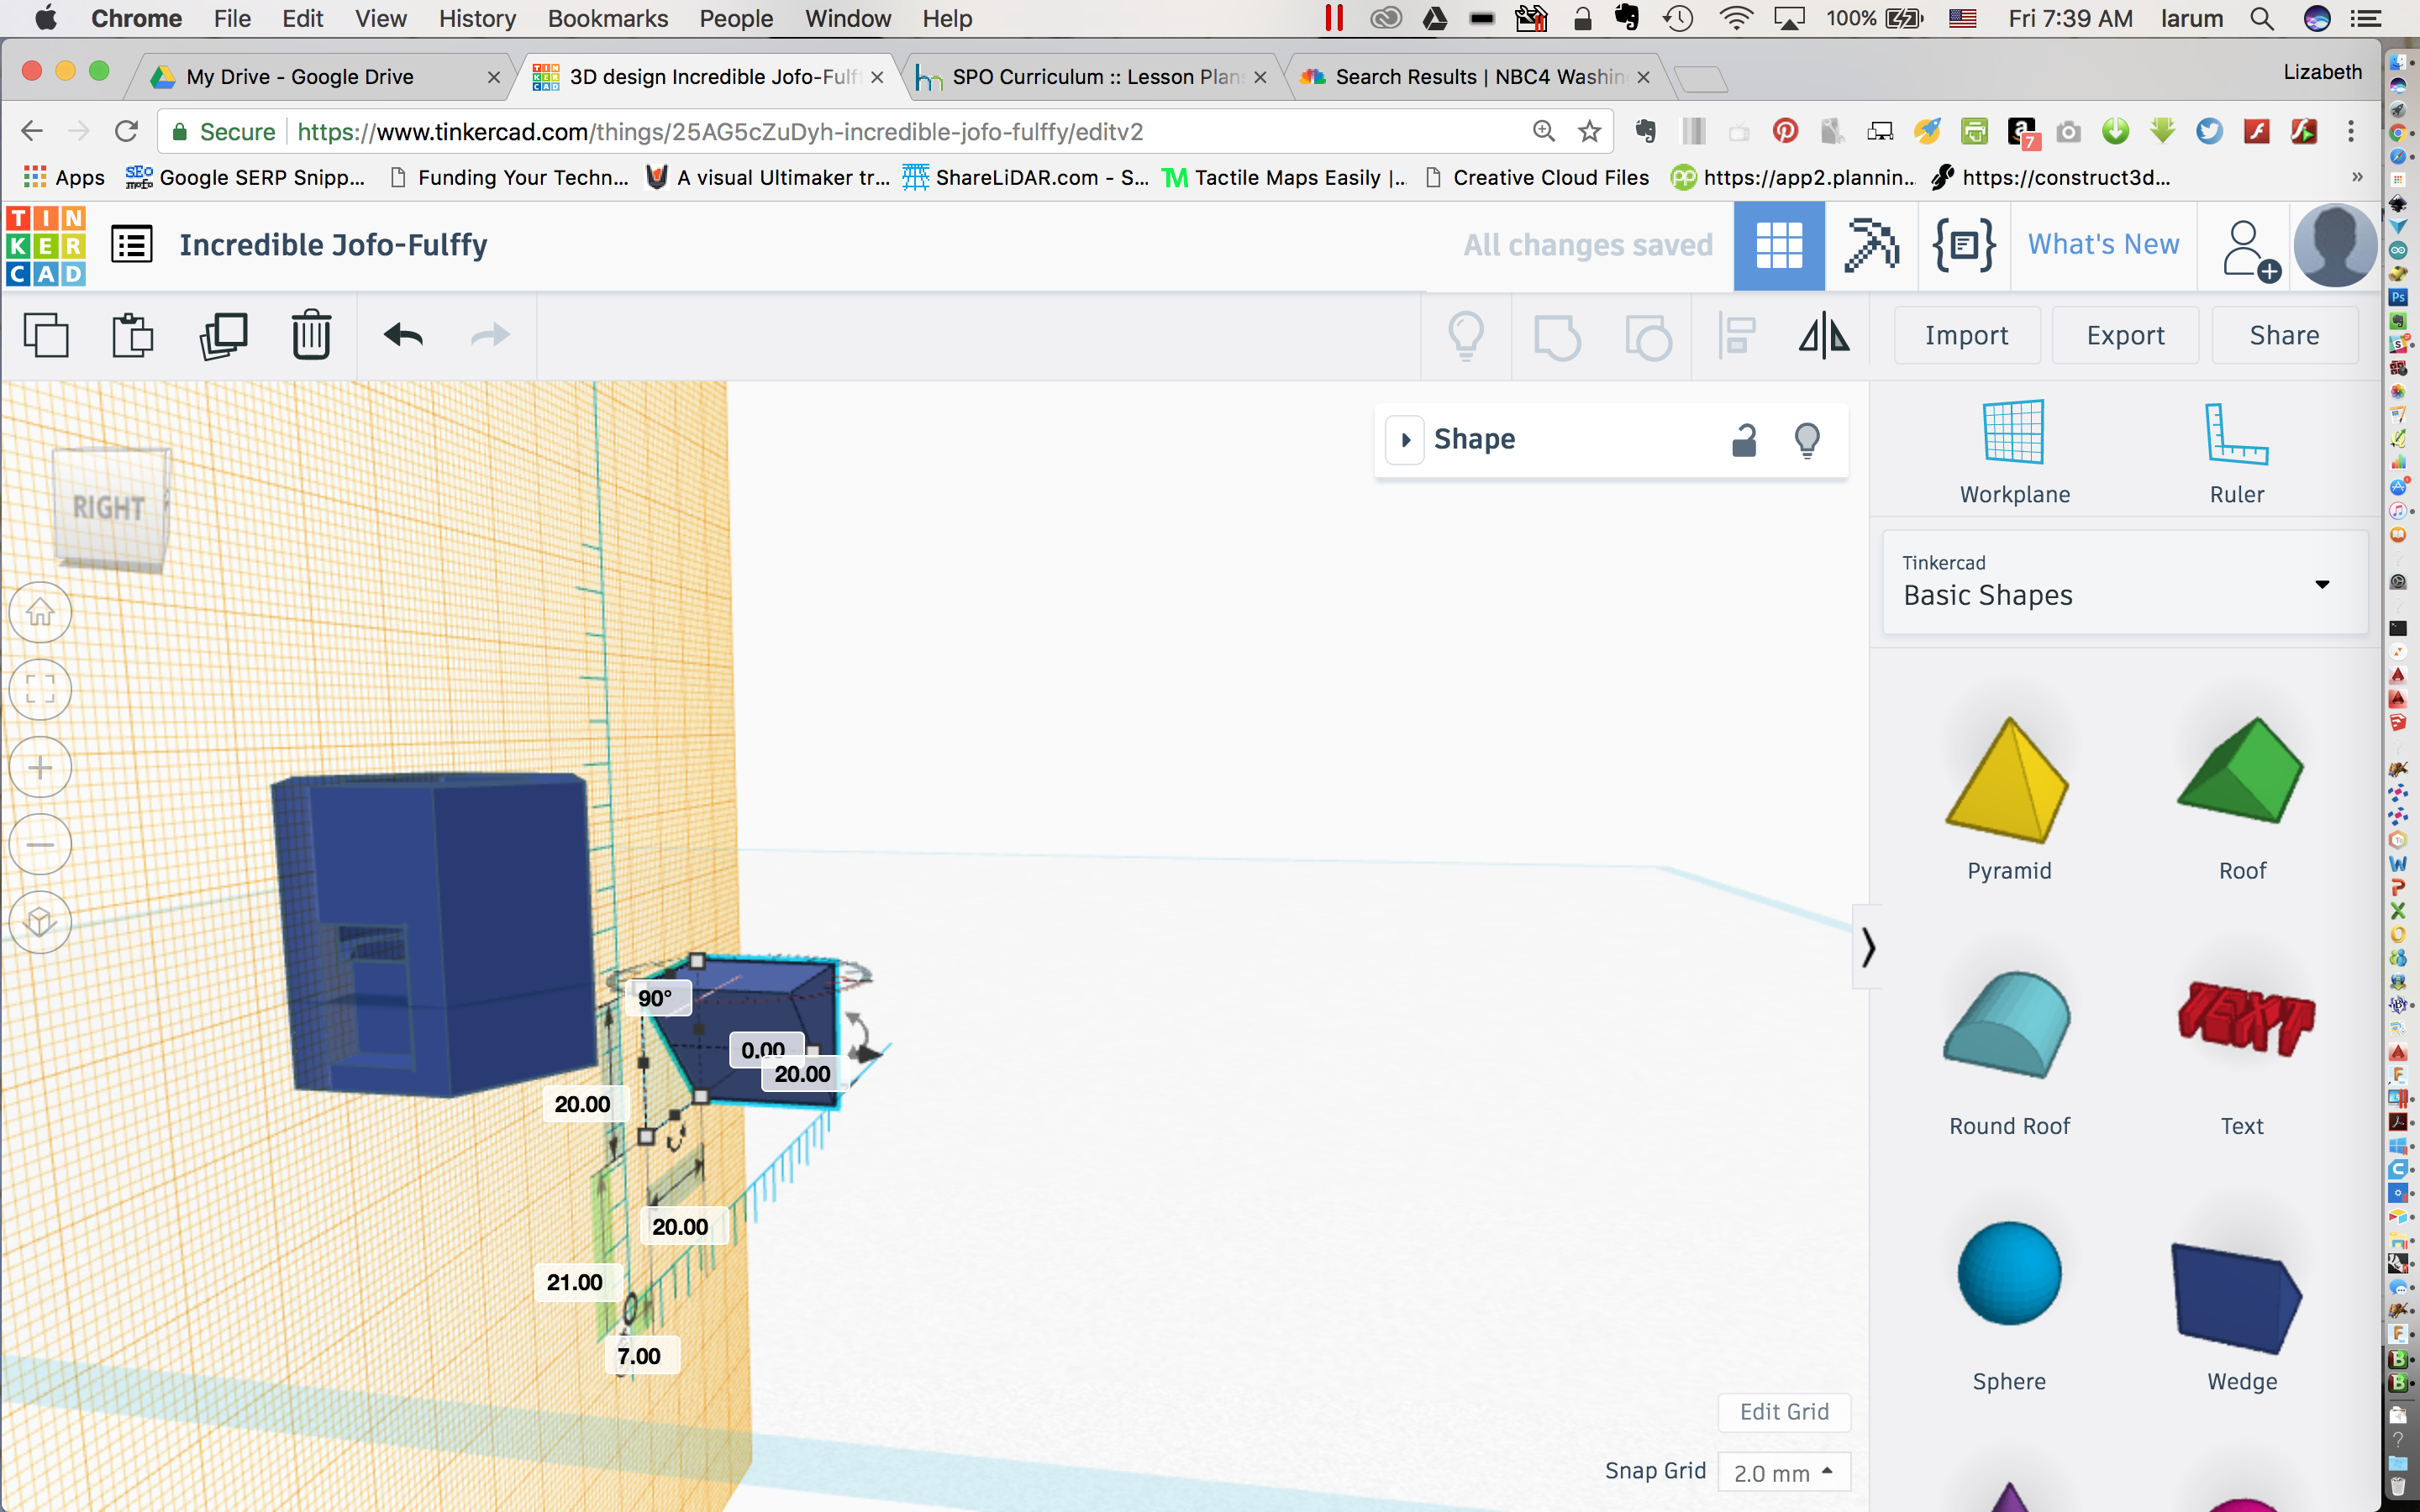
Task: Undo the last action
Action: [404, 335]
